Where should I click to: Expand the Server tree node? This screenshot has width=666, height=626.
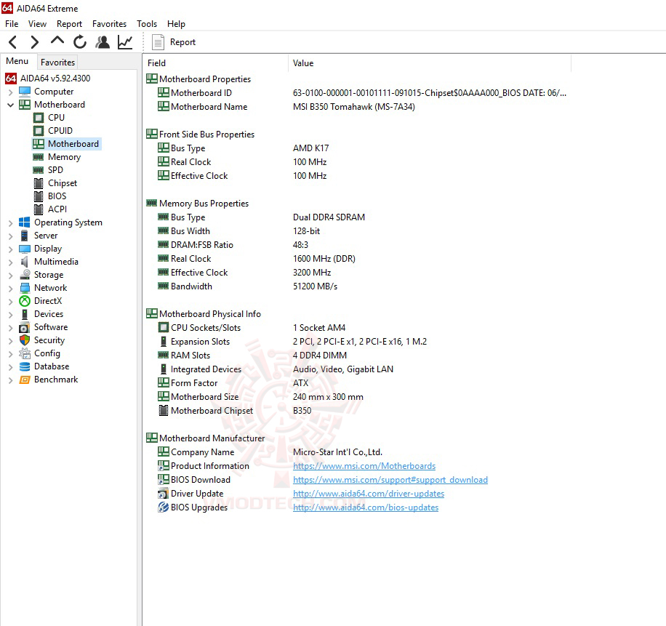[11, 236]
